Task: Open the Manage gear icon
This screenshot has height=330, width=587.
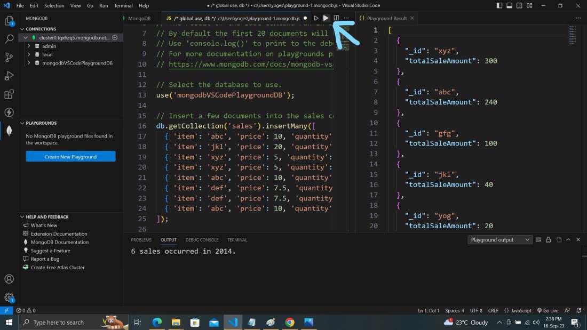Action: coord(9,297)
